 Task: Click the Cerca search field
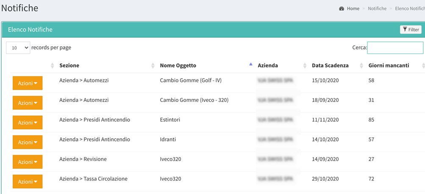click(x=395, y=48)
